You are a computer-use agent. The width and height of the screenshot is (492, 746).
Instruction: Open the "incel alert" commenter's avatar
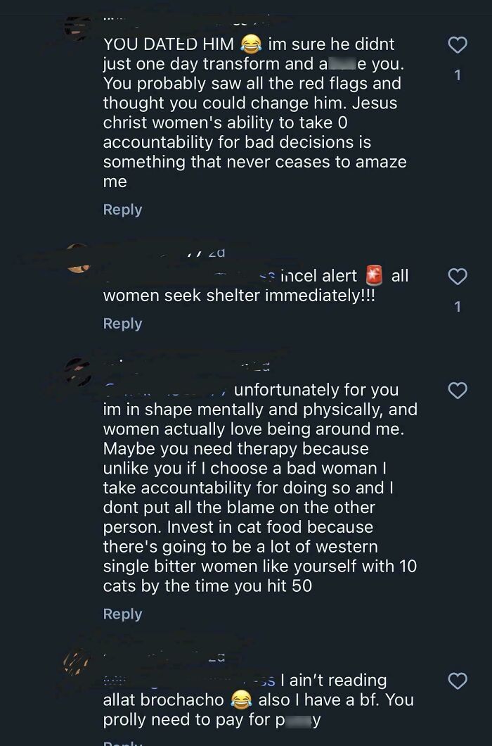78,258
